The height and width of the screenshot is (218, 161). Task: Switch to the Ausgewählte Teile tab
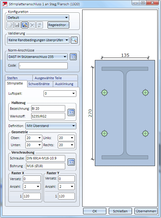(x=55, y=78)
